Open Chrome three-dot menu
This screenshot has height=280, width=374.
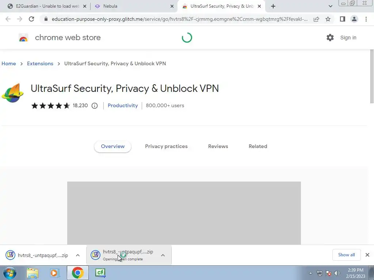click(366, 19)
